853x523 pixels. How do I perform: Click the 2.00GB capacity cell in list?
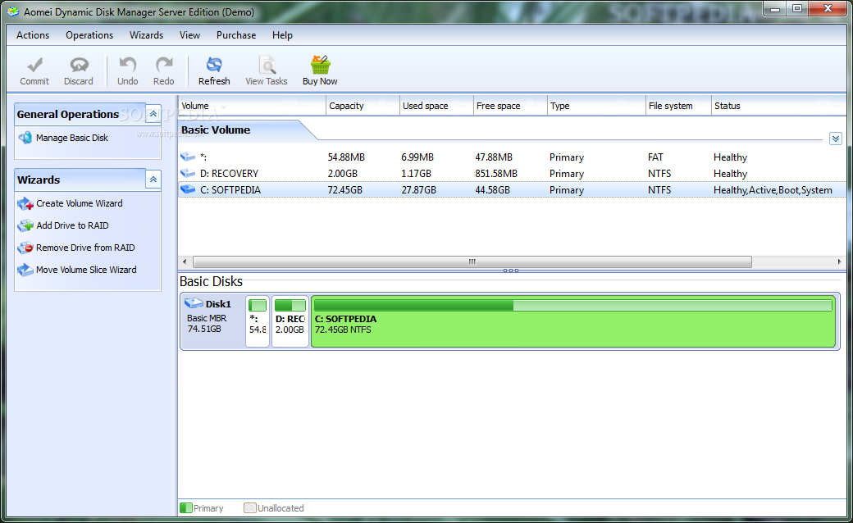pyautogui.click(x=342, y=174)
